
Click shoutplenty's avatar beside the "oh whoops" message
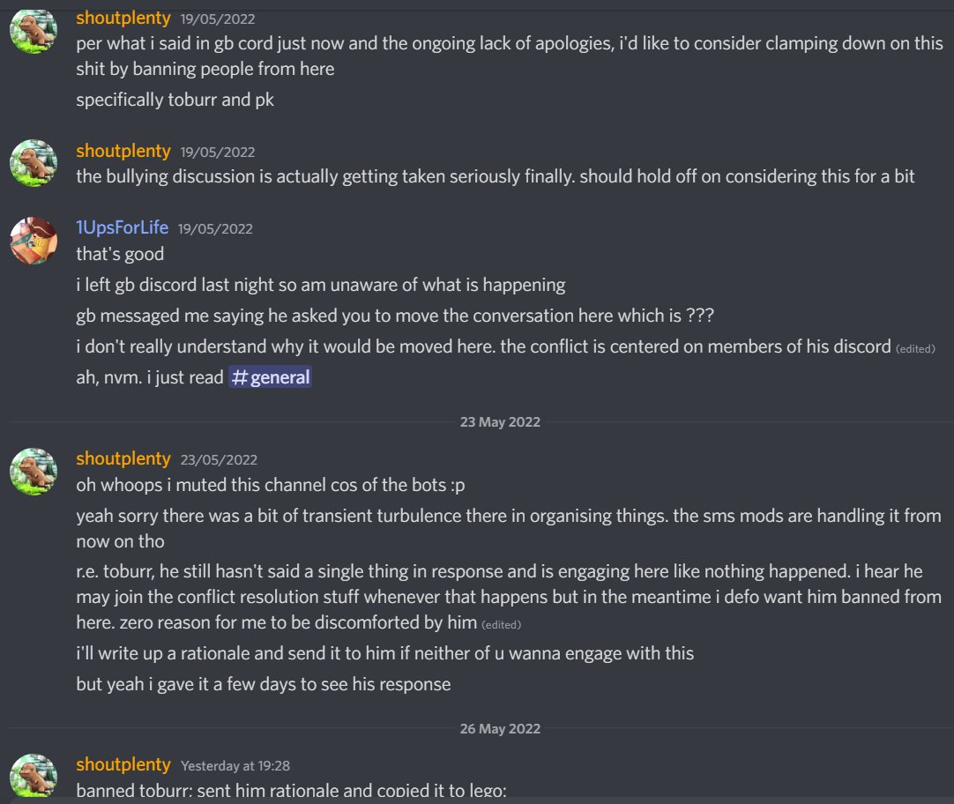click(34, 470)
